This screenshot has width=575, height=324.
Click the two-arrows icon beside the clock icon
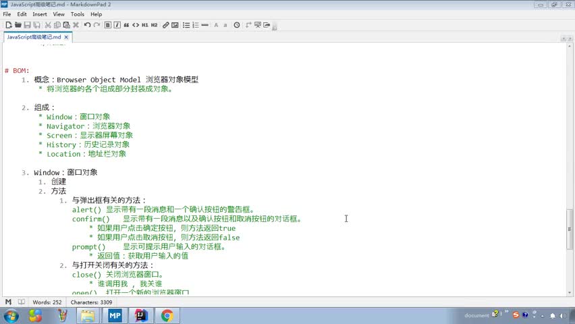click(x=248, y=25)
